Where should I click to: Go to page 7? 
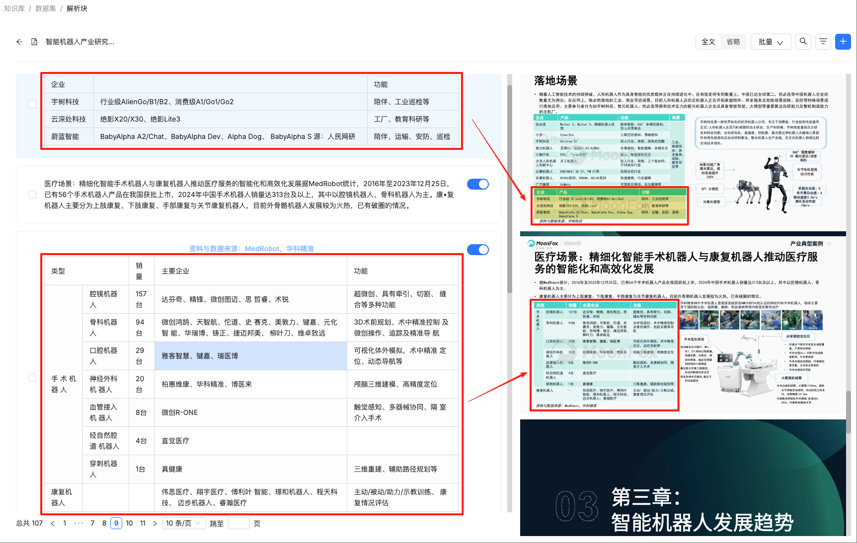[92, 523]
